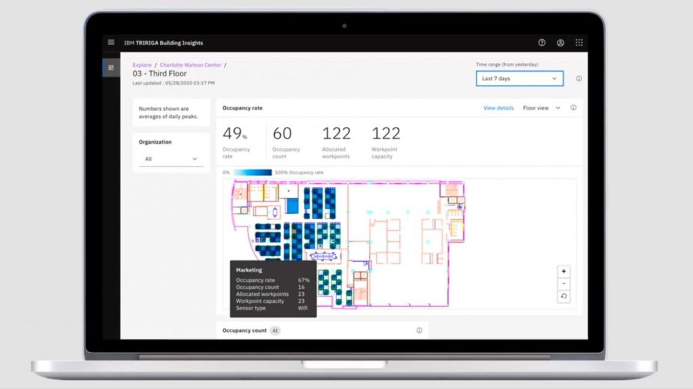Click the Occupancy count 16 row in tooltip
Screen dimensions: 693x389
[x=270, y=287]
